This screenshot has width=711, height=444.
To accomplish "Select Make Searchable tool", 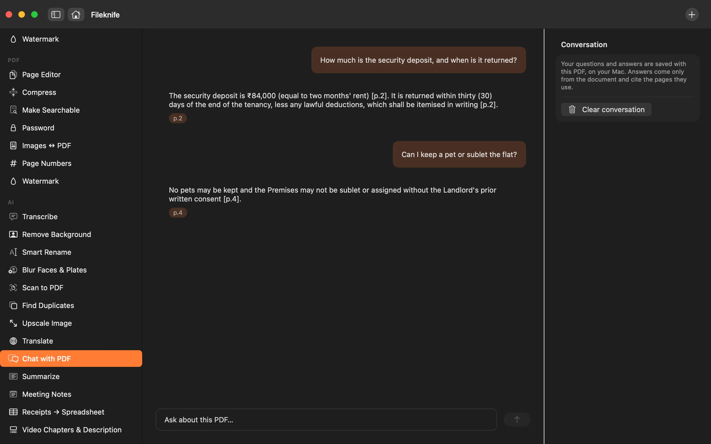I will coord(71,110).
